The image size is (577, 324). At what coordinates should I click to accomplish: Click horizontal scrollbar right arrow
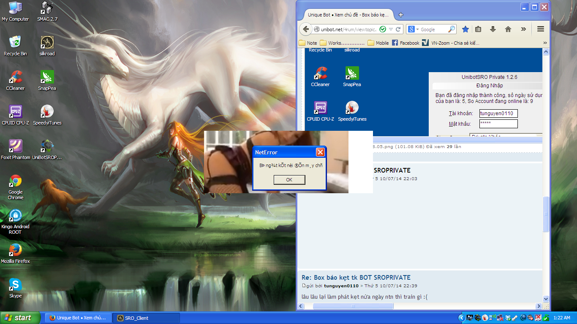coord(539,306)
